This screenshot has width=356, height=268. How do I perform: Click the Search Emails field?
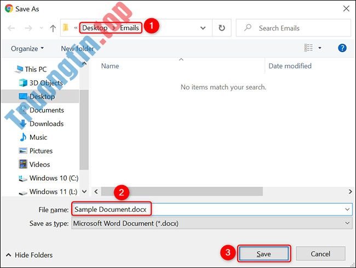[294, 28]
